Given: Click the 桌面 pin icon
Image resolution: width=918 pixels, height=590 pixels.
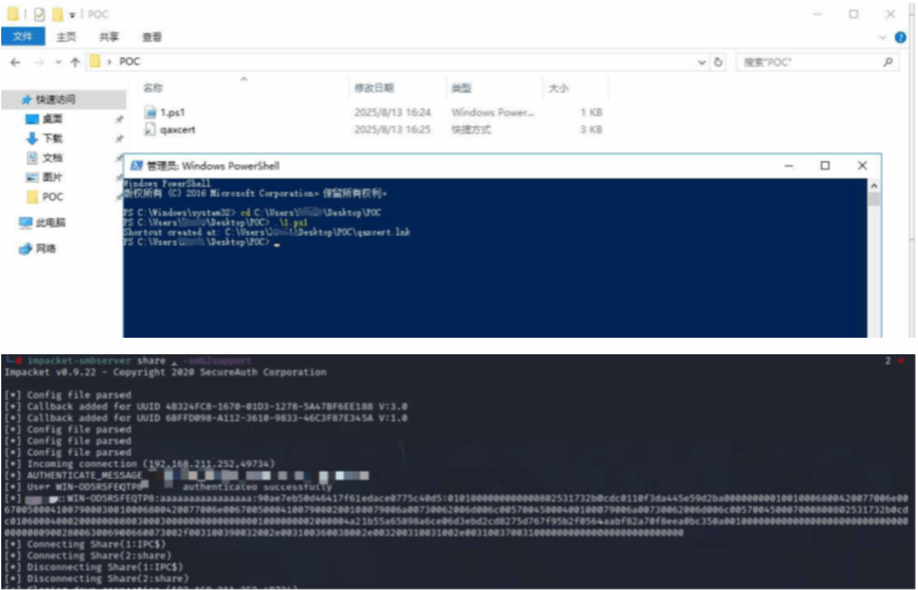Looking at the screenshot, I should (119, 119).
